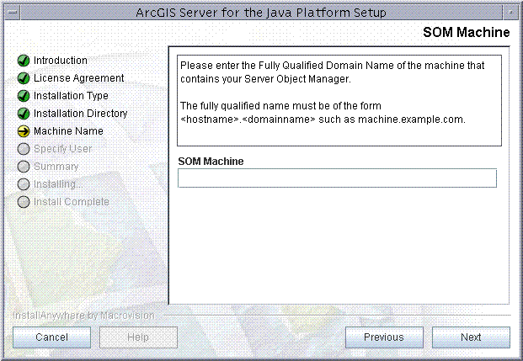Viewport: 523px width, 361px height.
Task: Click the Next button
Action: 471,337
